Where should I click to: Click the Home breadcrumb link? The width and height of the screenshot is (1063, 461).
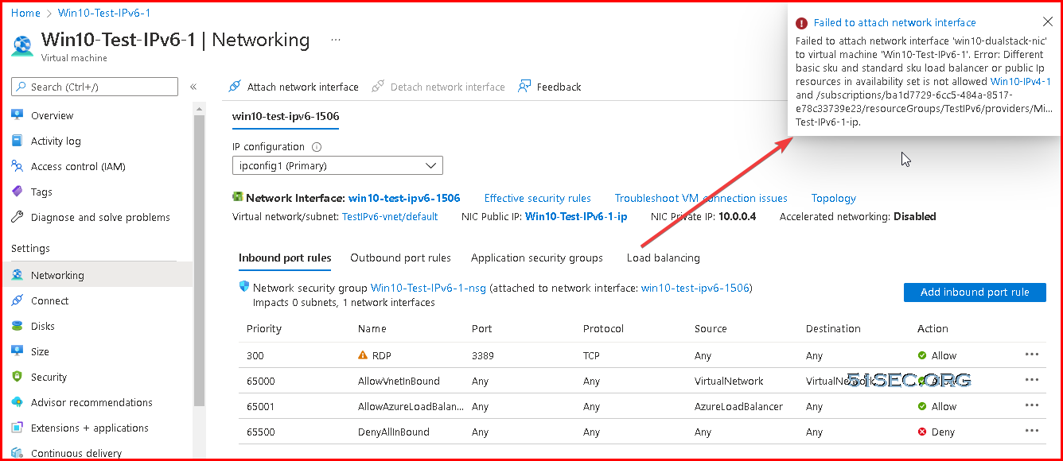pyautogui.click(x=26, y=13)
